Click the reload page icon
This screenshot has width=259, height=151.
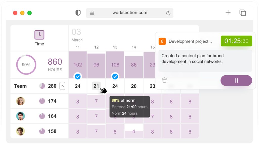(168, 13)
